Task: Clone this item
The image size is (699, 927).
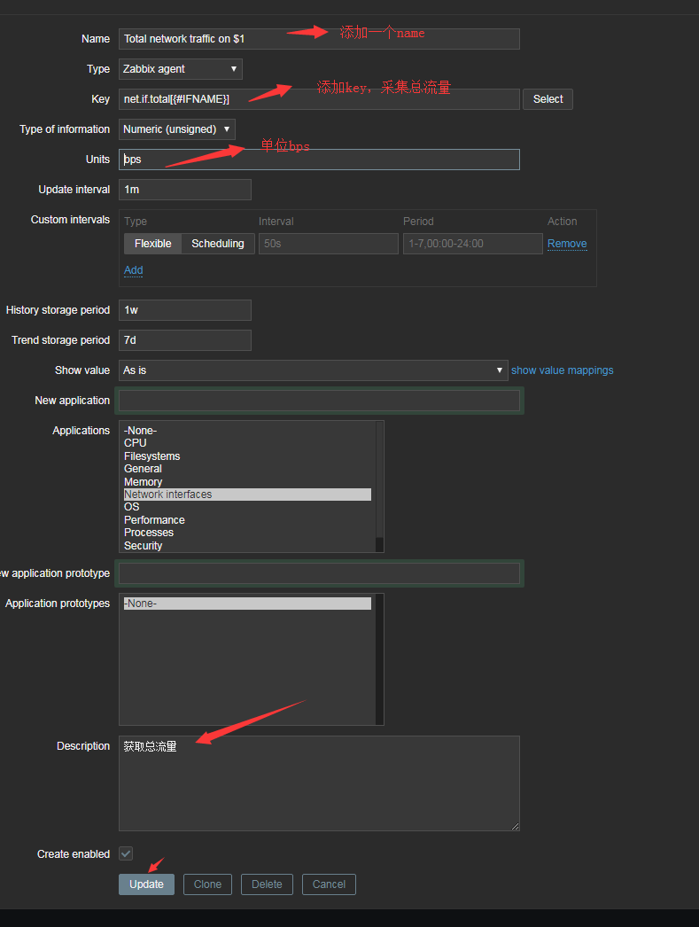Action: tap(206, 884)
